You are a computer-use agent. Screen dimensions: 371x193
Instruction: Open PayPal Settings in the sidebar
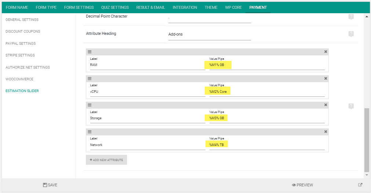[21, 44]
